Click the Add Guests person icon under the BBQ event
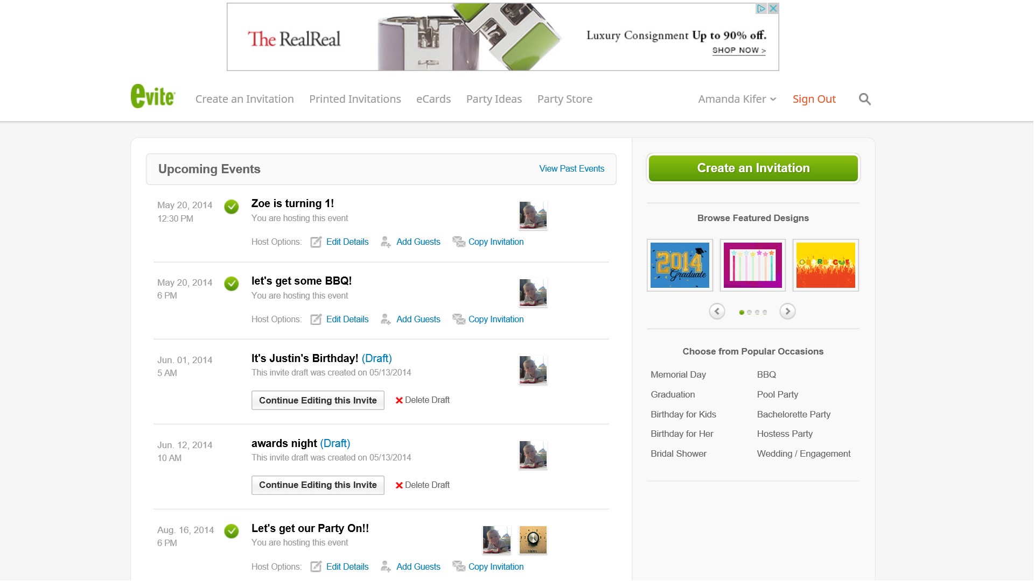 [385, 319]
